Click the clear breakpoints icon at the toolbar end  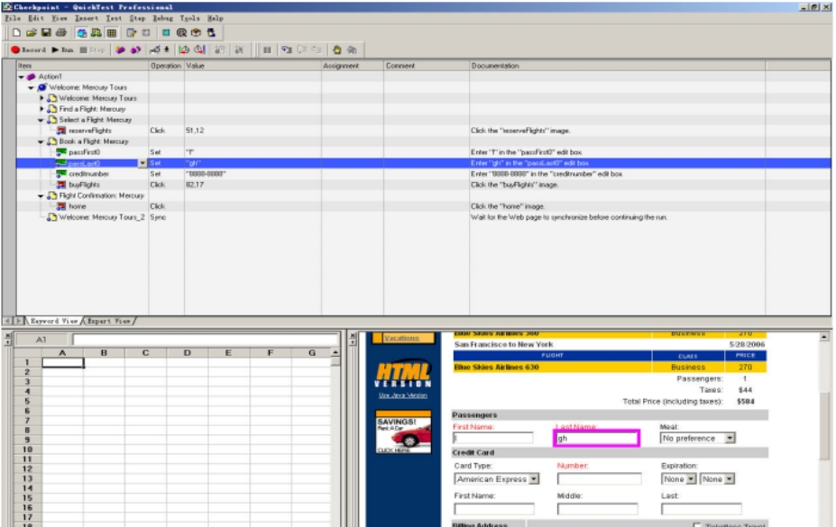click(352, 50)
